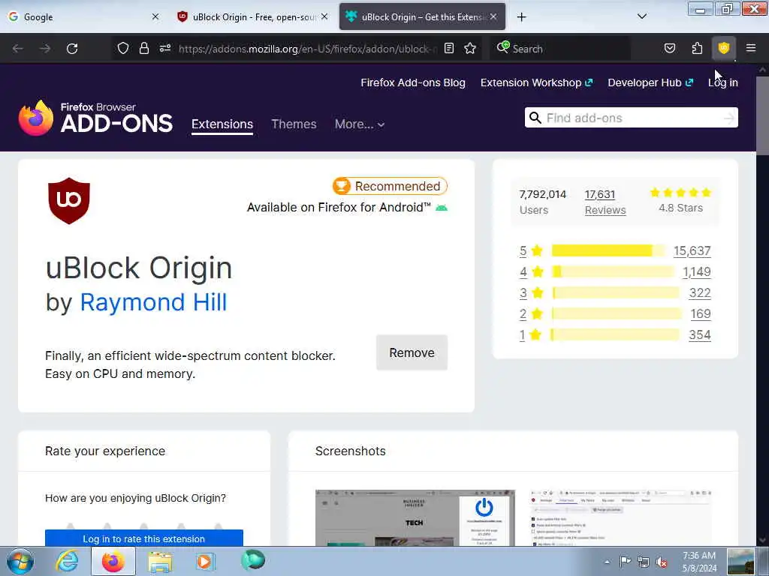
Task: Open Windows Explorer folder in taskbar
Action: 160,562
